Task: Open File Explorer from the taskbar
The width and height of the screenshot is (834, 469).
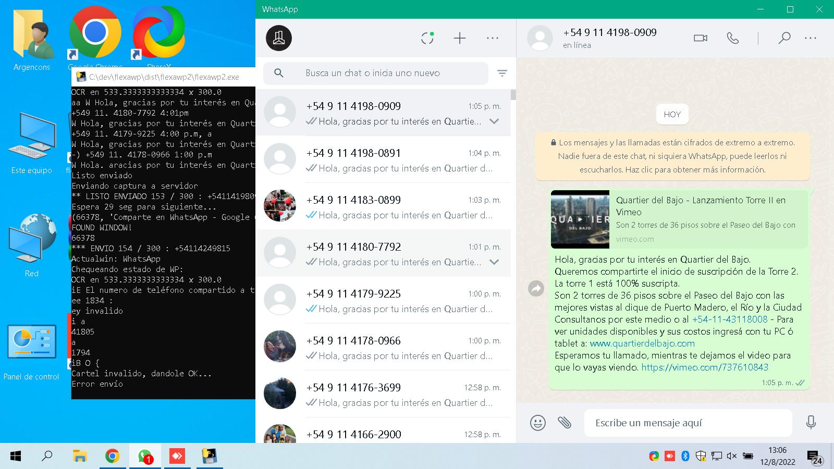Action: coord(80,456)
